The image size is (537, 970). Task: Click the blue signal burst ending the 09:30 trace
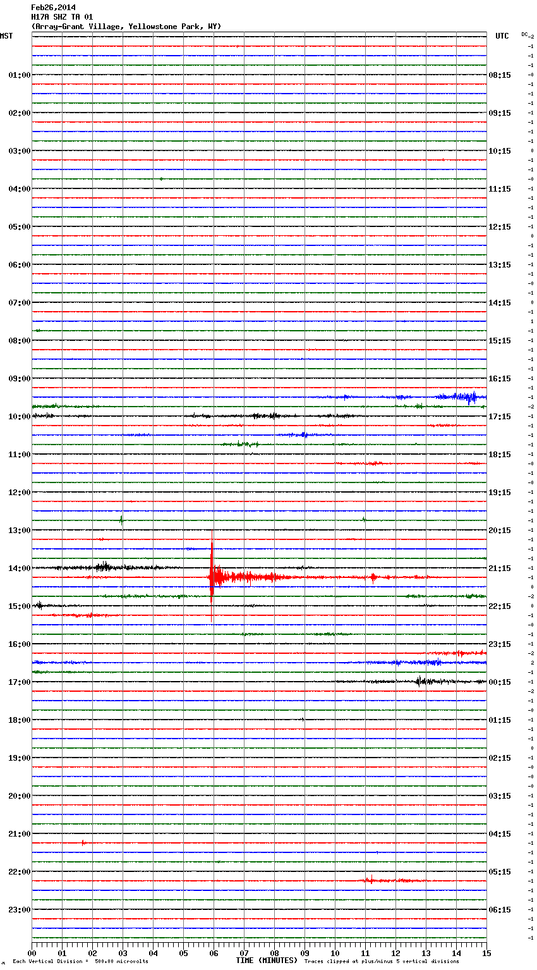[x=460, y=397]
